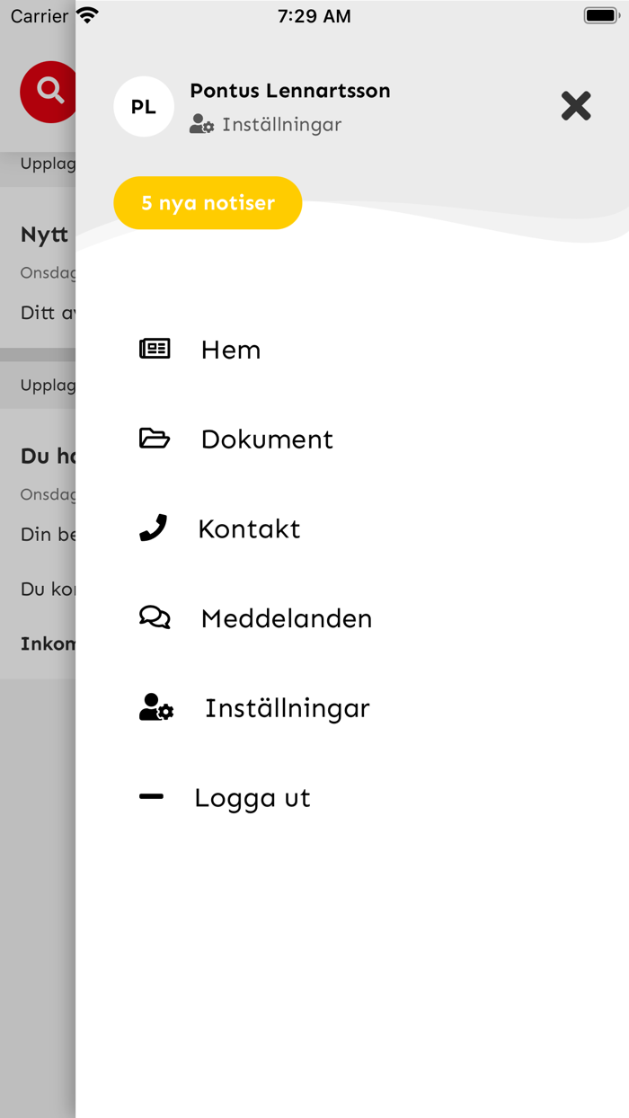The width and height of the screenshot is (629, 1118).
Task: Click the Inställningar user-gear menu icon
Action: pos(156,707)
